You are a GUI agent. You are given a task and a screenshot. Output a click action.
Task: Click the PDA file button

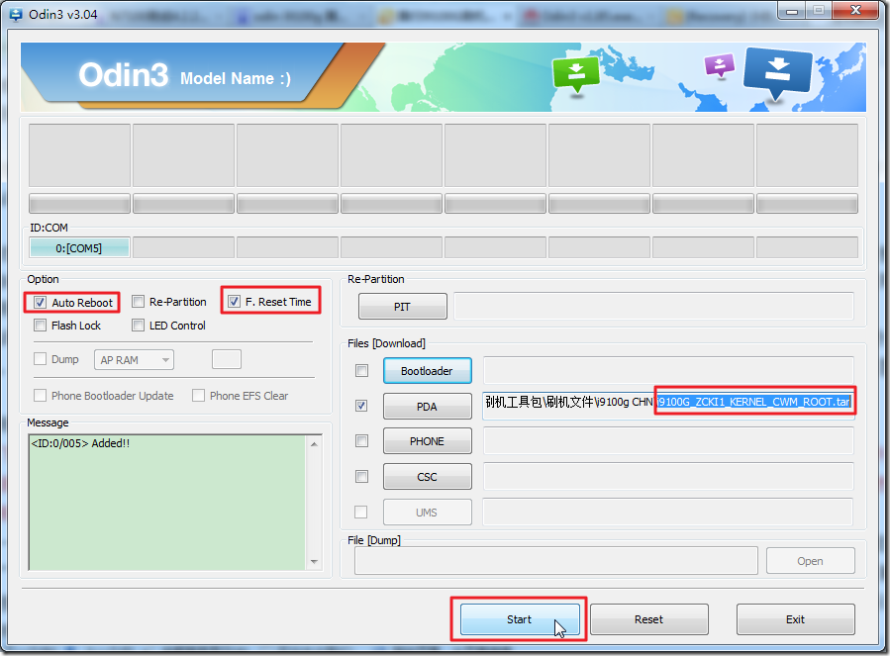pyautogui.click(x=428, y=407)
